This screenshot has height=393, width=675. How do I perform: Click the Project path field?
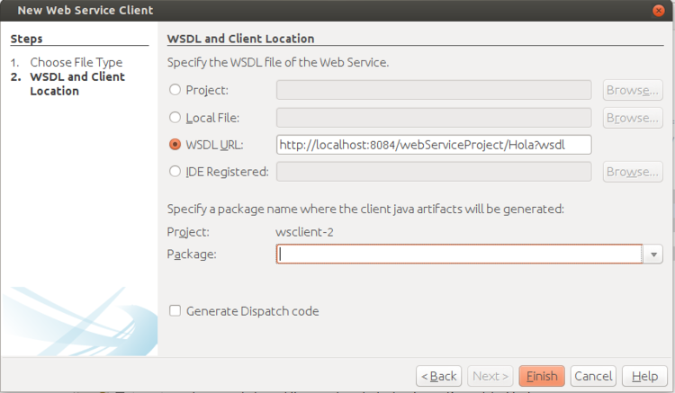pos(434,90)
